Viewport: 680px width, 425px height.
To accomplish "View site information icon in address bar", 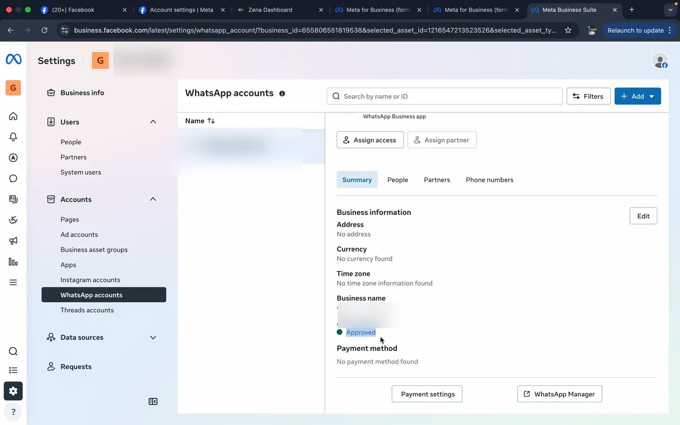I will pos(65,30).
